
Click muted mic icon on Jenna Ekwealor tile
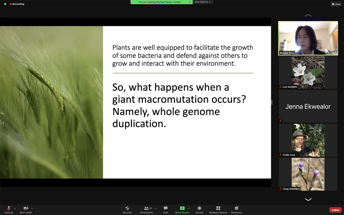[281, 121]
